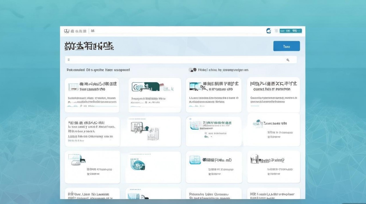Open the first-row card with computer monitor thumbnail

pos(214,95)
